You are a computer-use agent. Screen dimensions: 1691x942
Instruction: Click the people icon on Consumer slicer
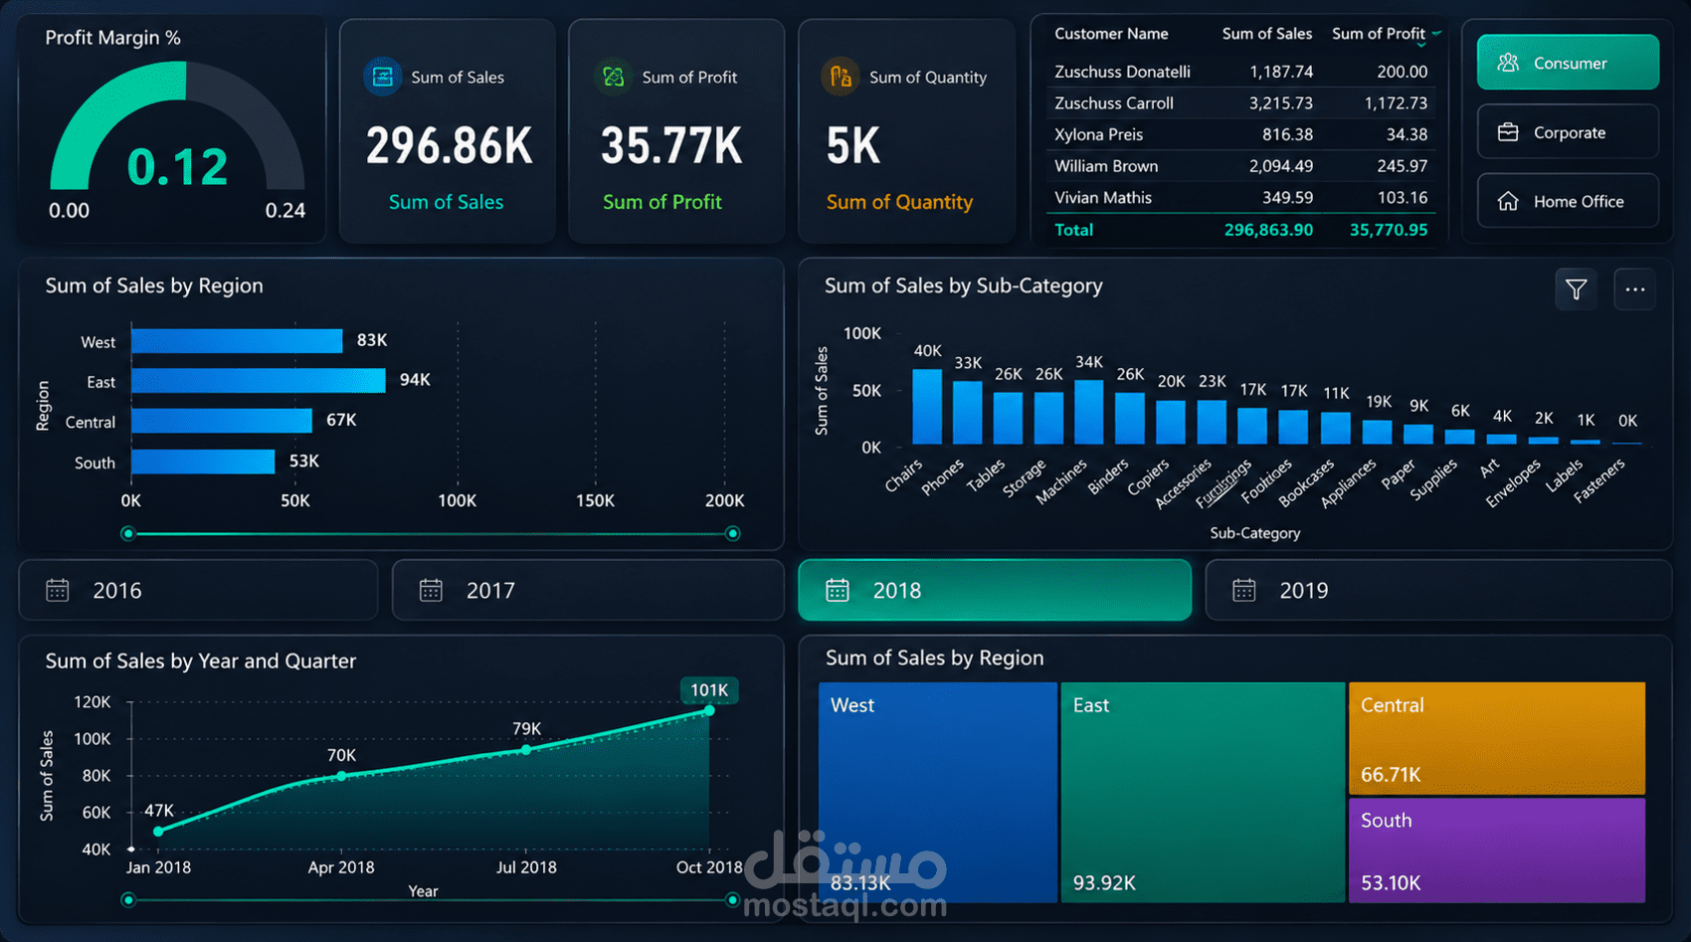(1508, 63)
